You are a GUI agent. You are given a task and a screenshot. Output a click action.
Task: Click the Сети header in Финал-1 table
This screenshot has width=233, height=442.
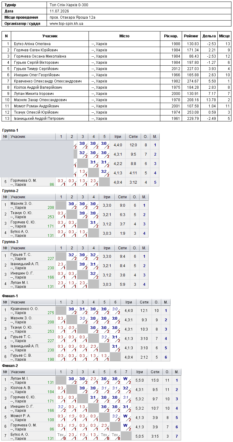(x=144, y=302)
